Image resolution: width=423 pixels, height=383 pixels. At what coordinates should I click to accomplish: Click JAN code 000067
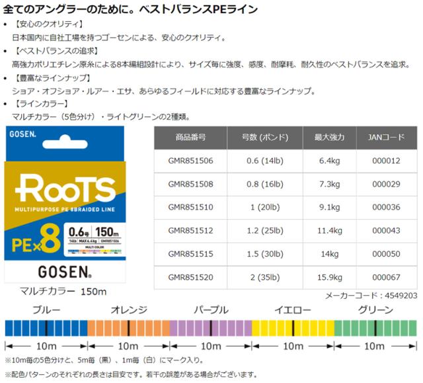pyautogui.click(x=386, y=277)
